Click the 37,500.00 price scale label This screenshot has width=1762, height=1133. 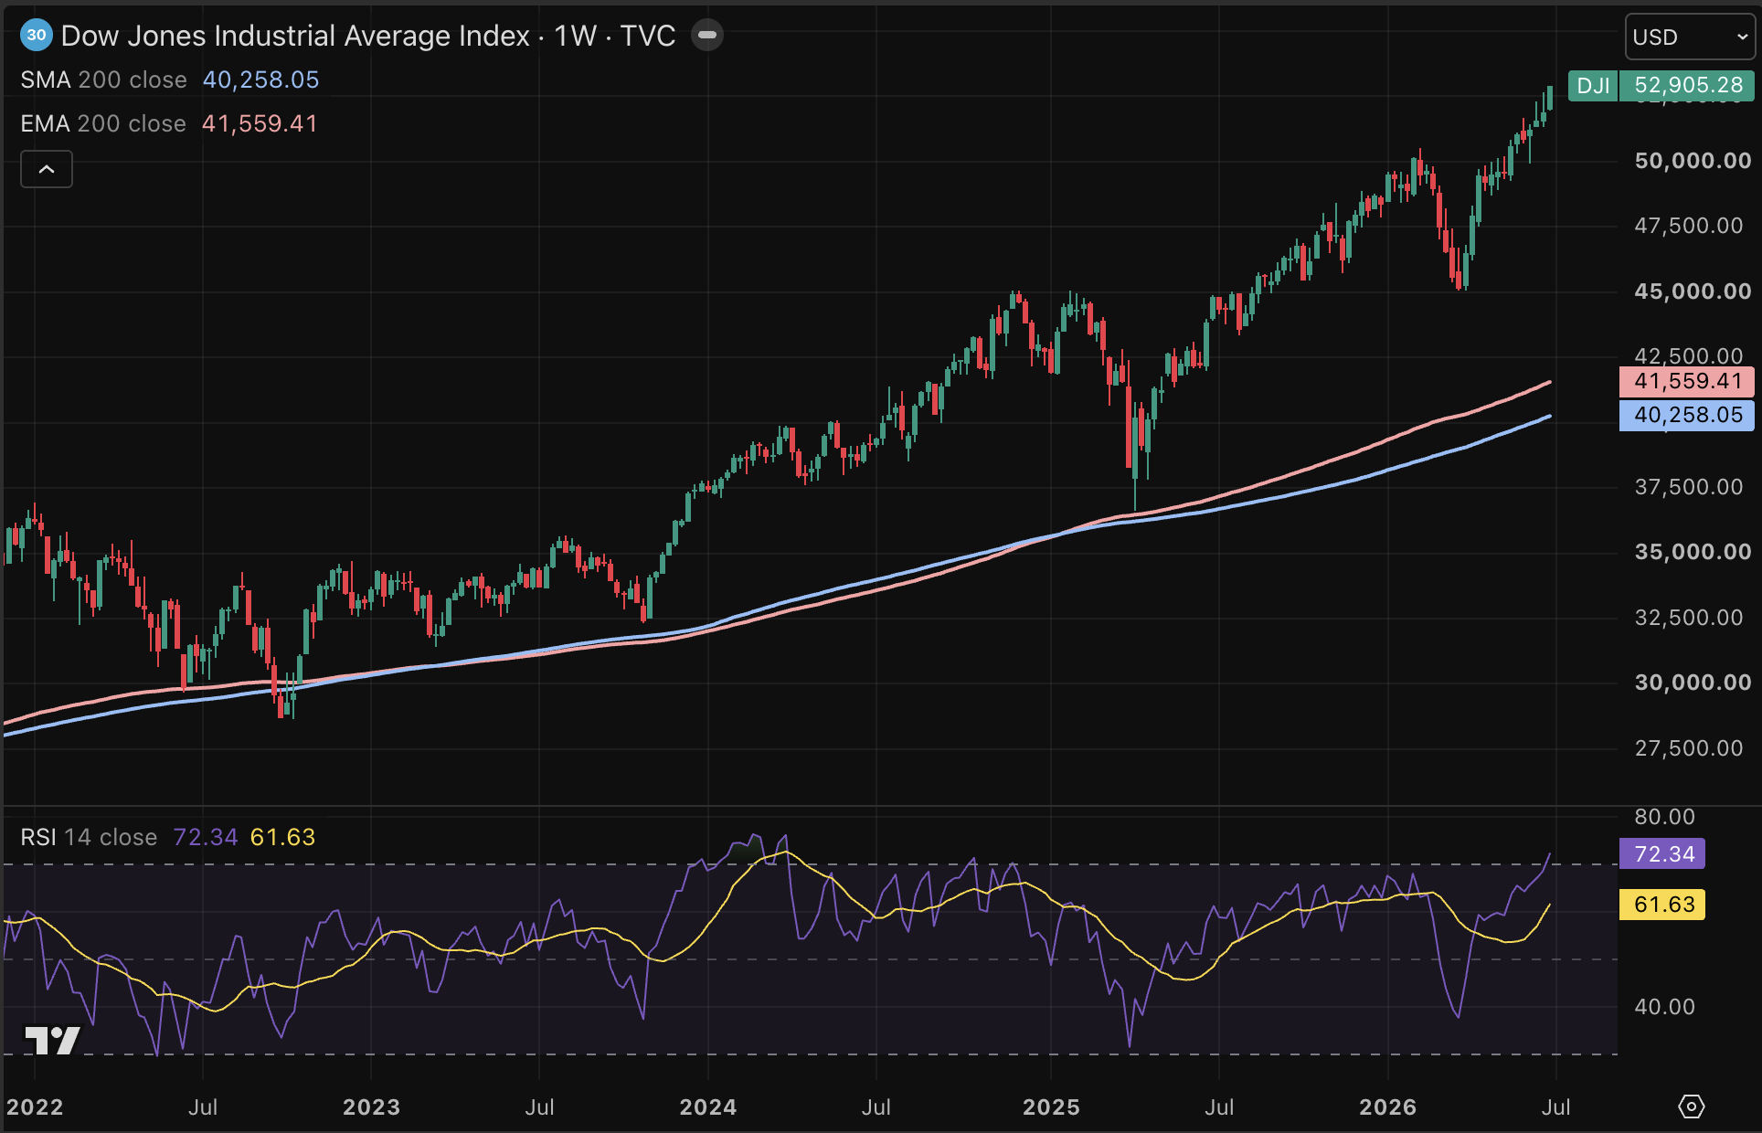tap(1689, 487)
